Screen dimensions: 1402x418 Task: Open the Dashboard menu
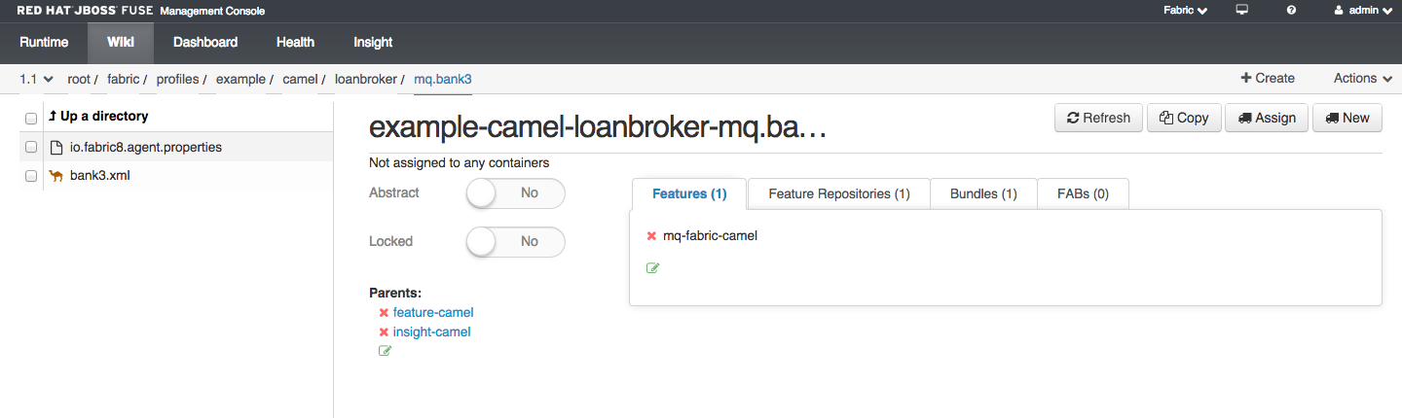click(x=205, y=42)
